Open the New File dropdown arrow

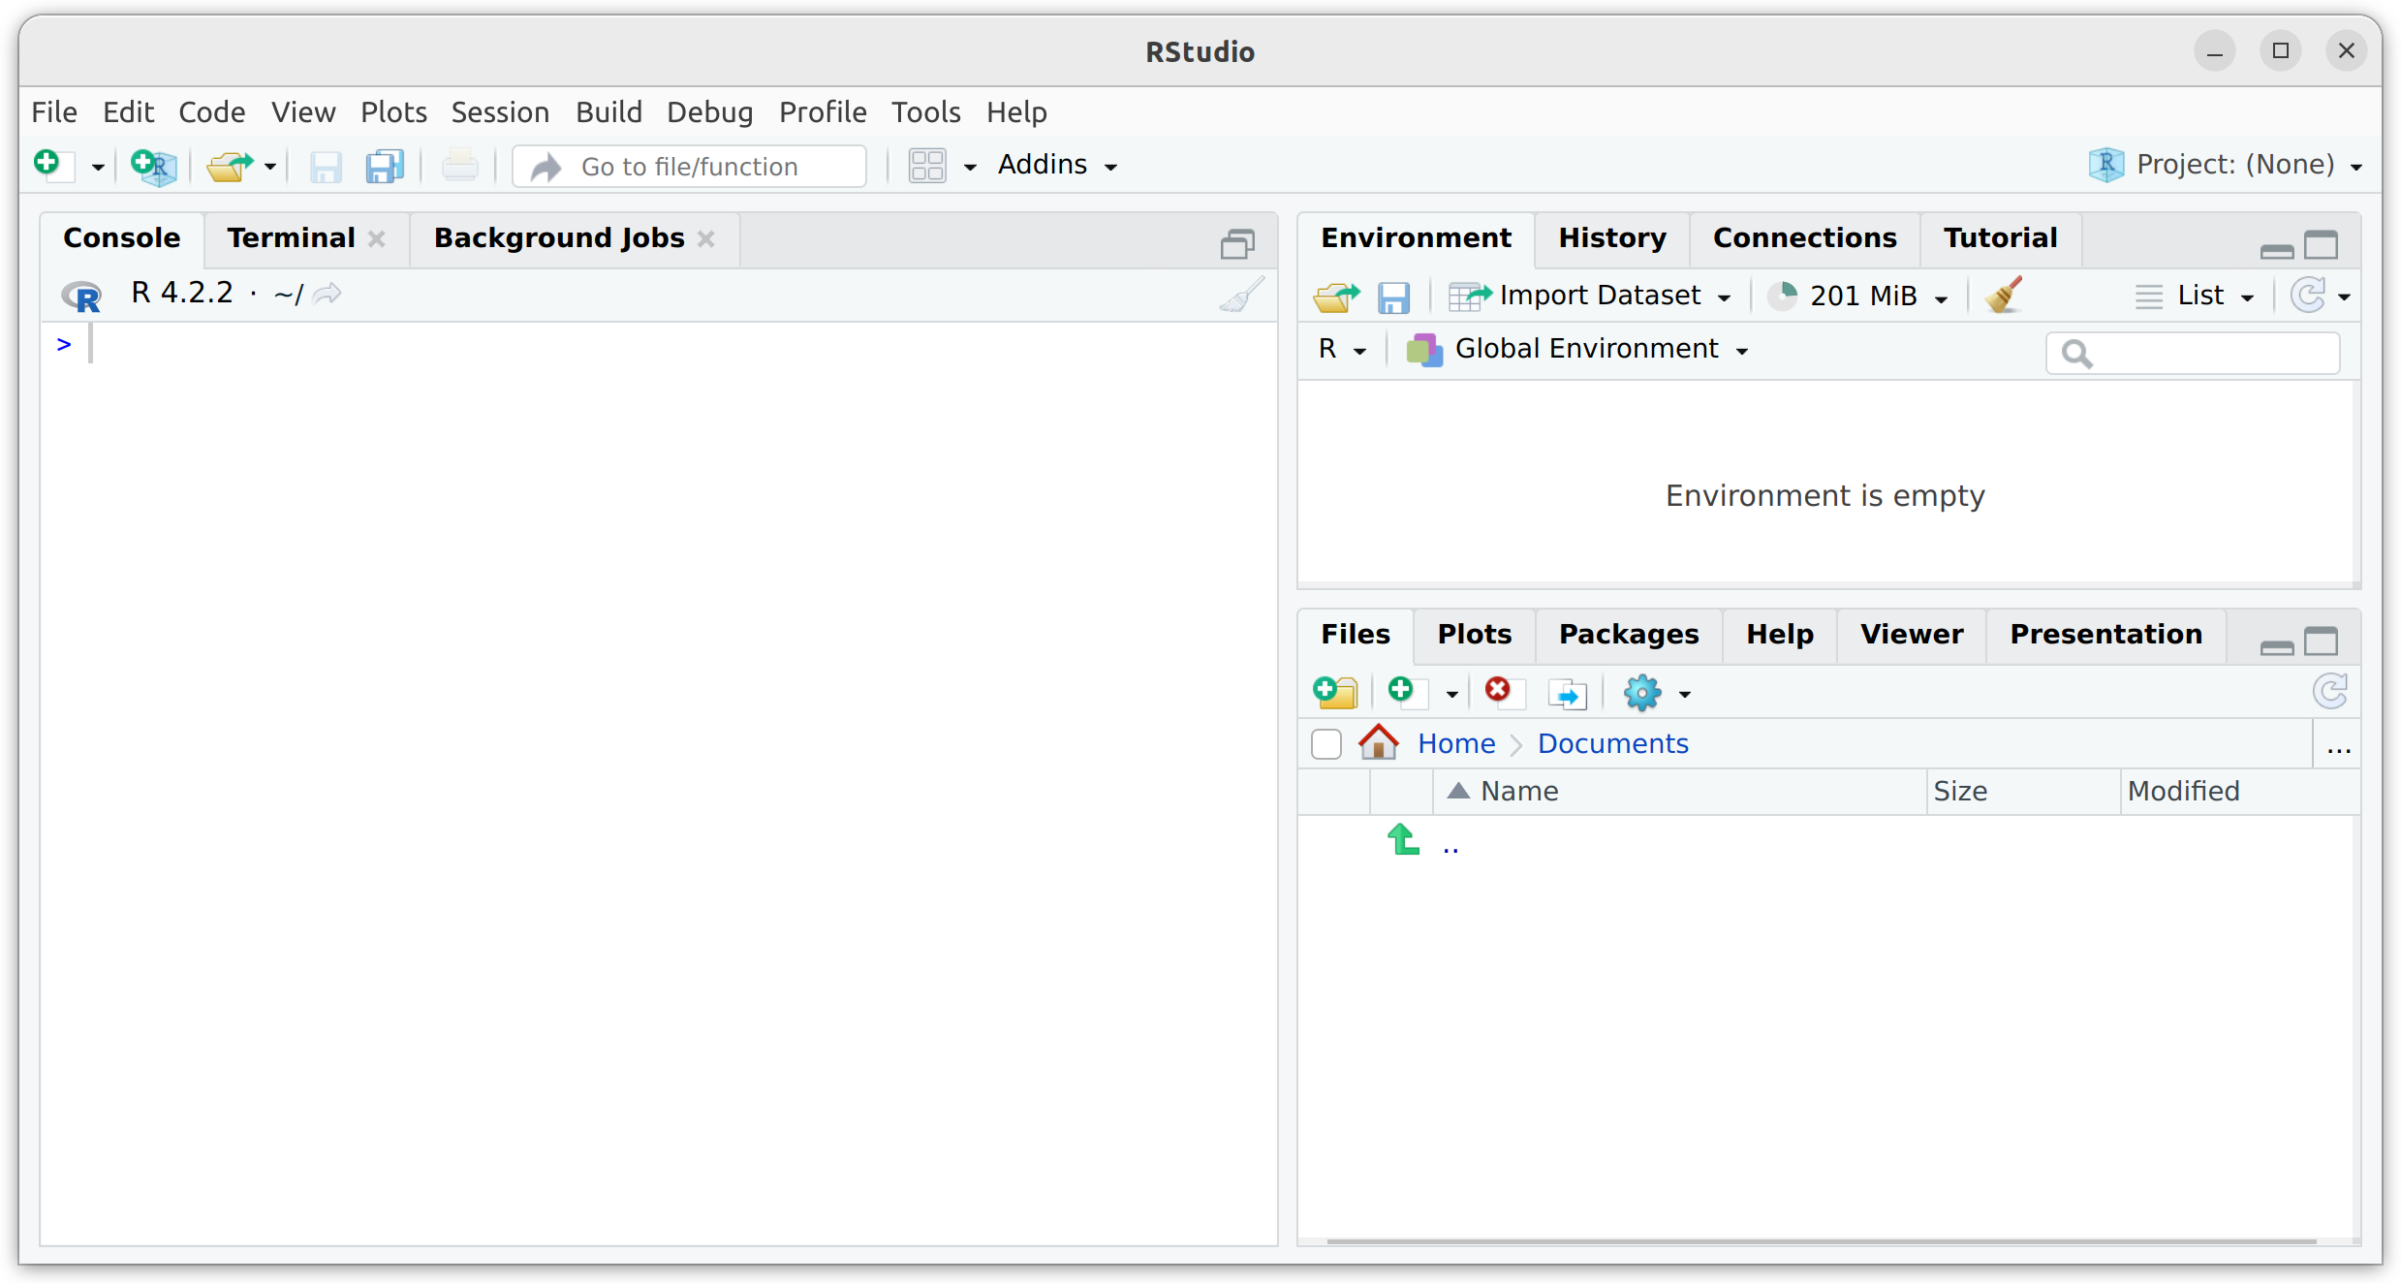[x=98, y=168]
